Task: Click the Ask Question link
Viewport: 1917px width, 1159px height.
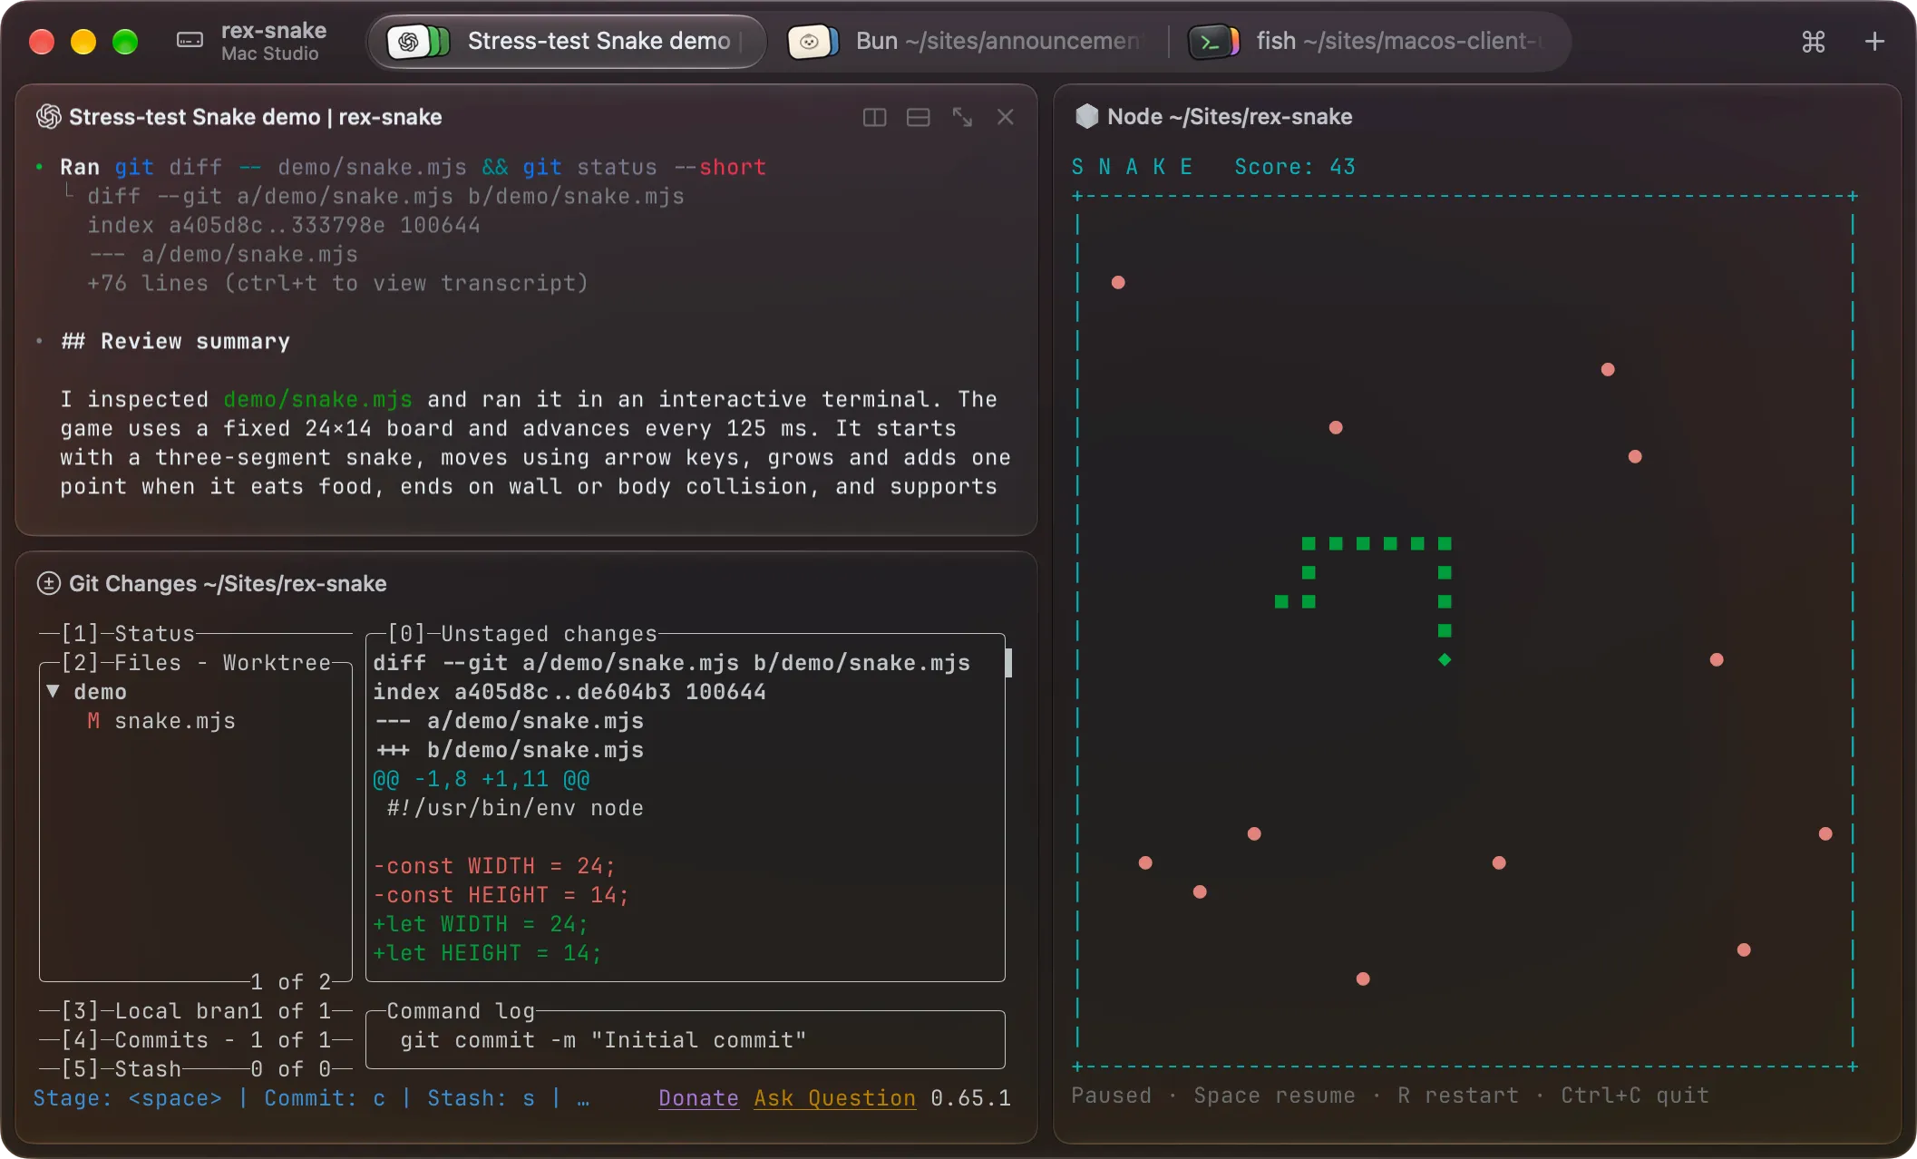Action: click(x=835, y=1098)
